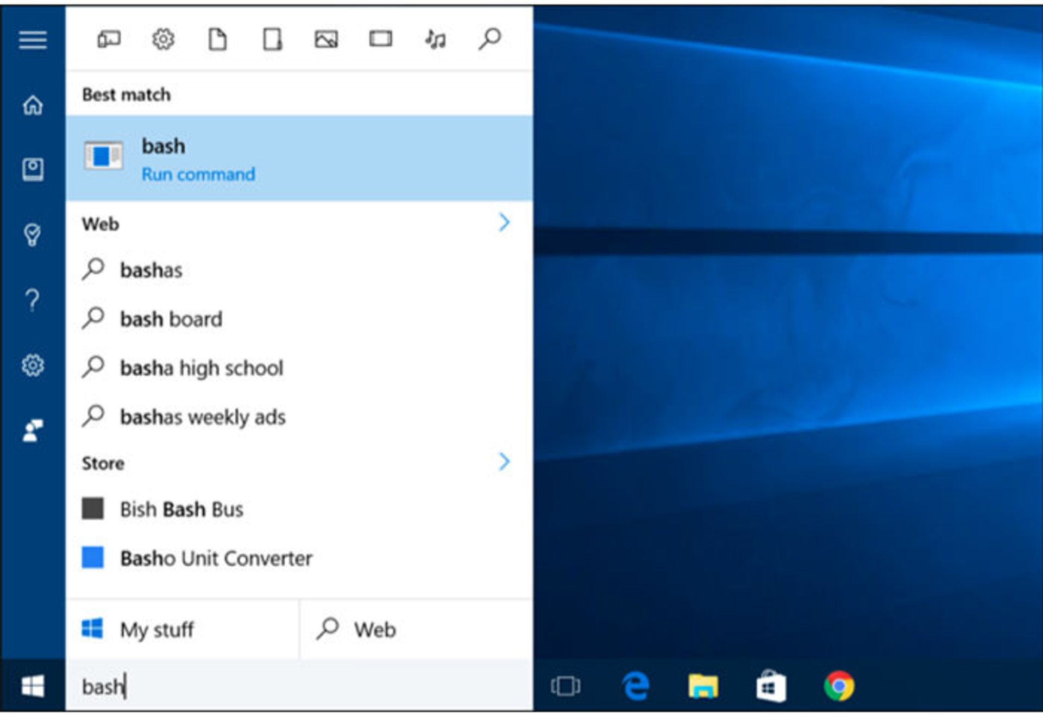Open the Windows Start button

click(33, 686)
